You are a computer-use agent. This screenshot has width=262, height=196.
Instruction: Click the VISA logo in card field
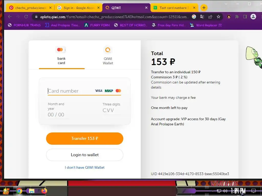99,91
